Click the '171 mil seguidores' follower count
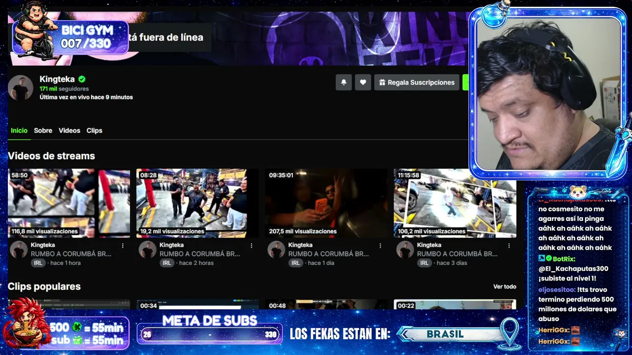 click(x=64, y=89)
